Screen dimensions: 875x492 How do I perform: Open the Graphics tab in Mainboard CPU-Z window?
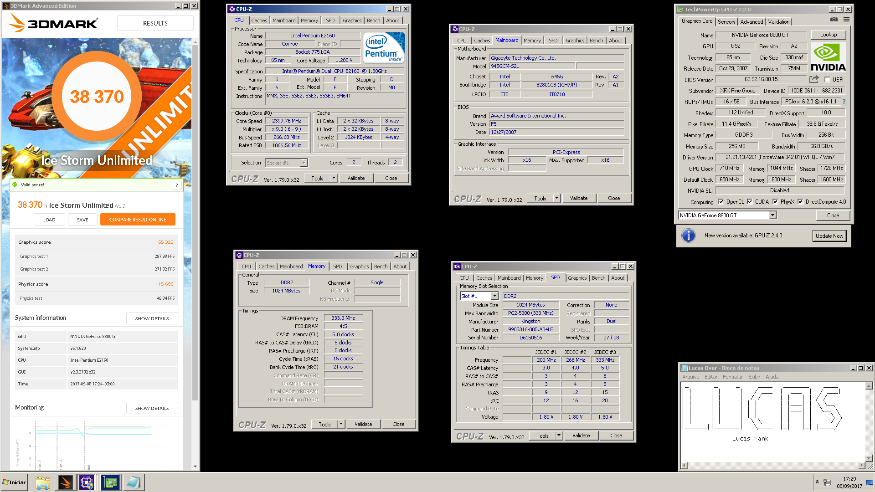pyautogui.click(x=575, y=41)
